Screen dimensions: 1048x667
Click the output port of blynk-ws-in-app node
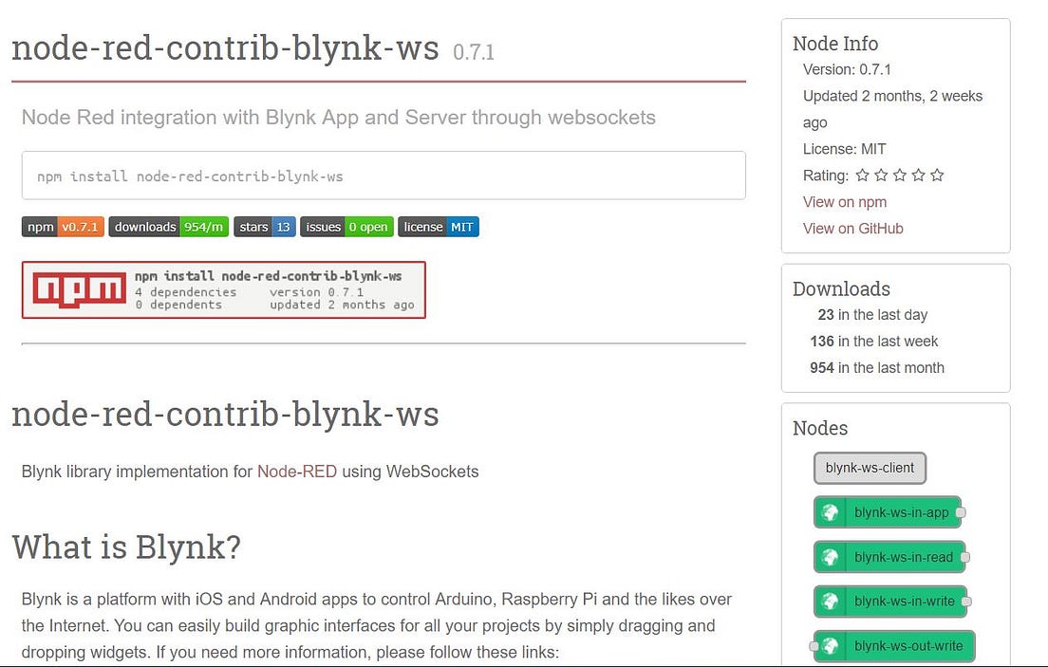[960, 512]
